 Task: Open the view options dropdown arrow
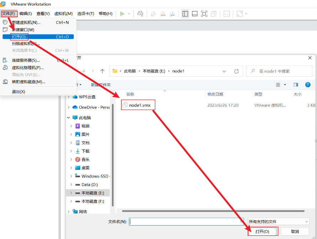[285, 85]
